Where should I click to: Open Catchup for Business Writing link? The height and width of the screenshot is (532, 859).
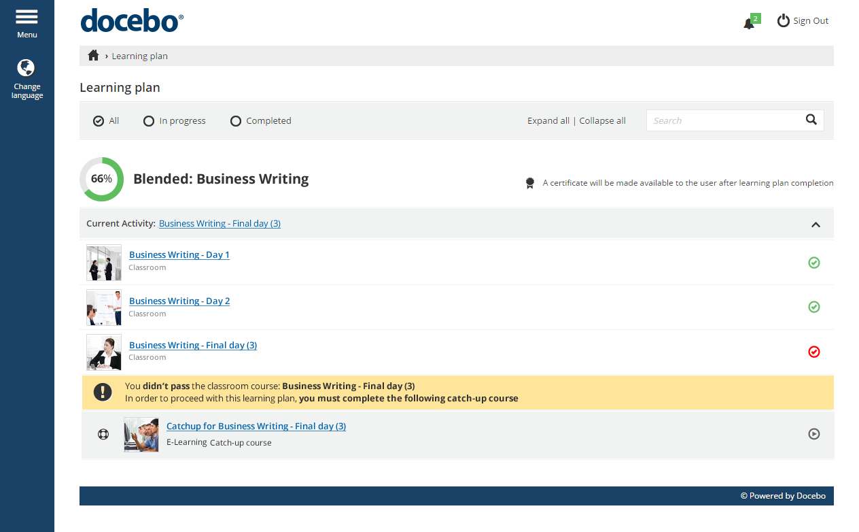tap(256, 426)
